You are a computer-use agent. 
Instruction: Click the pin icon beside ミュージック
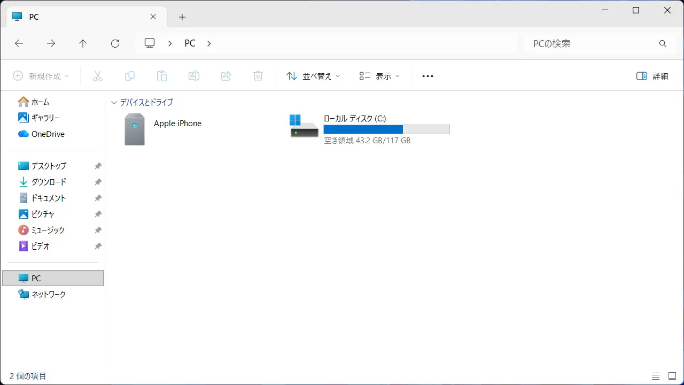98,230
